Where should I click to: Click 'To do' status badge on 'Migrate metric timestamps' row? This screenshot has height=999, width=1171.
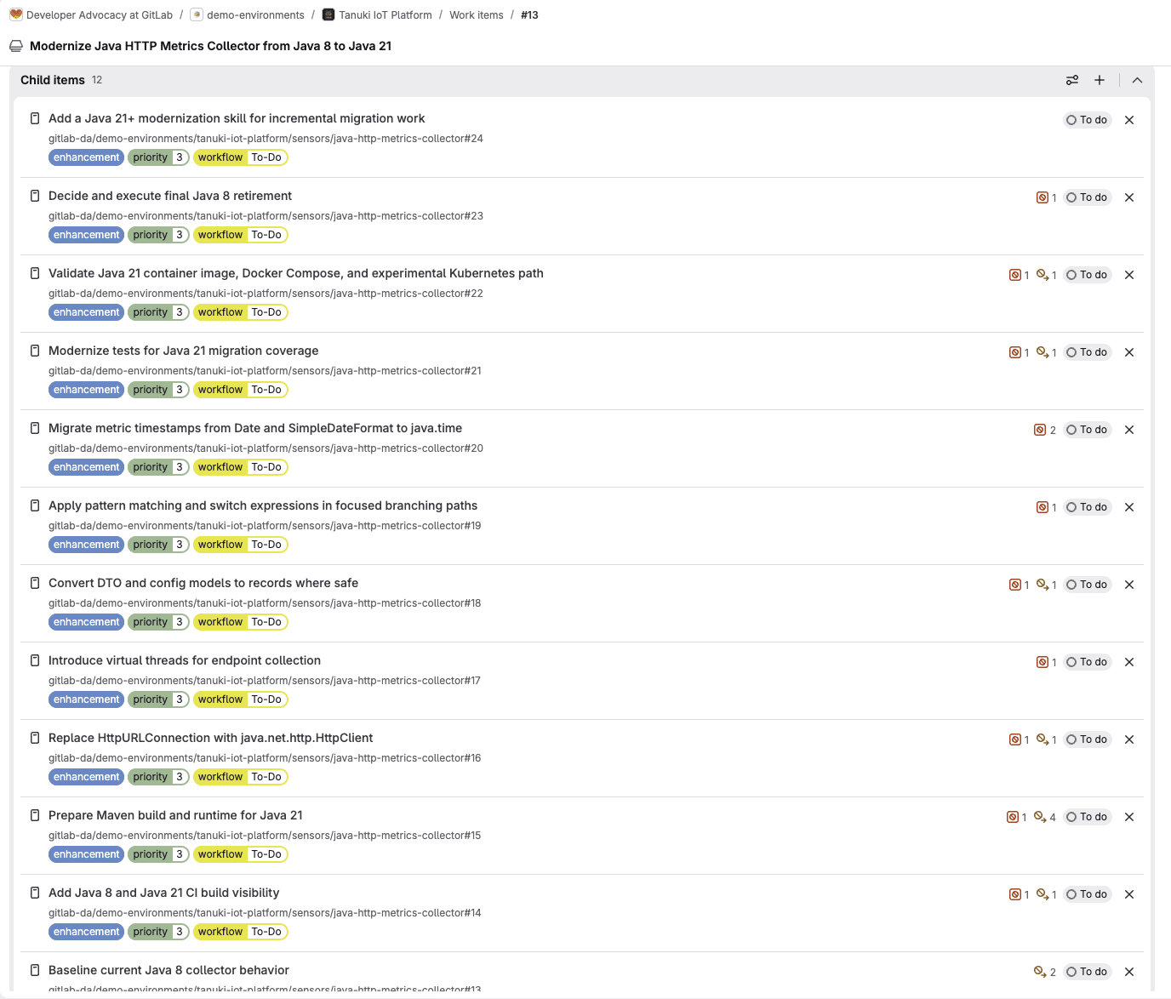(1087, 430)
